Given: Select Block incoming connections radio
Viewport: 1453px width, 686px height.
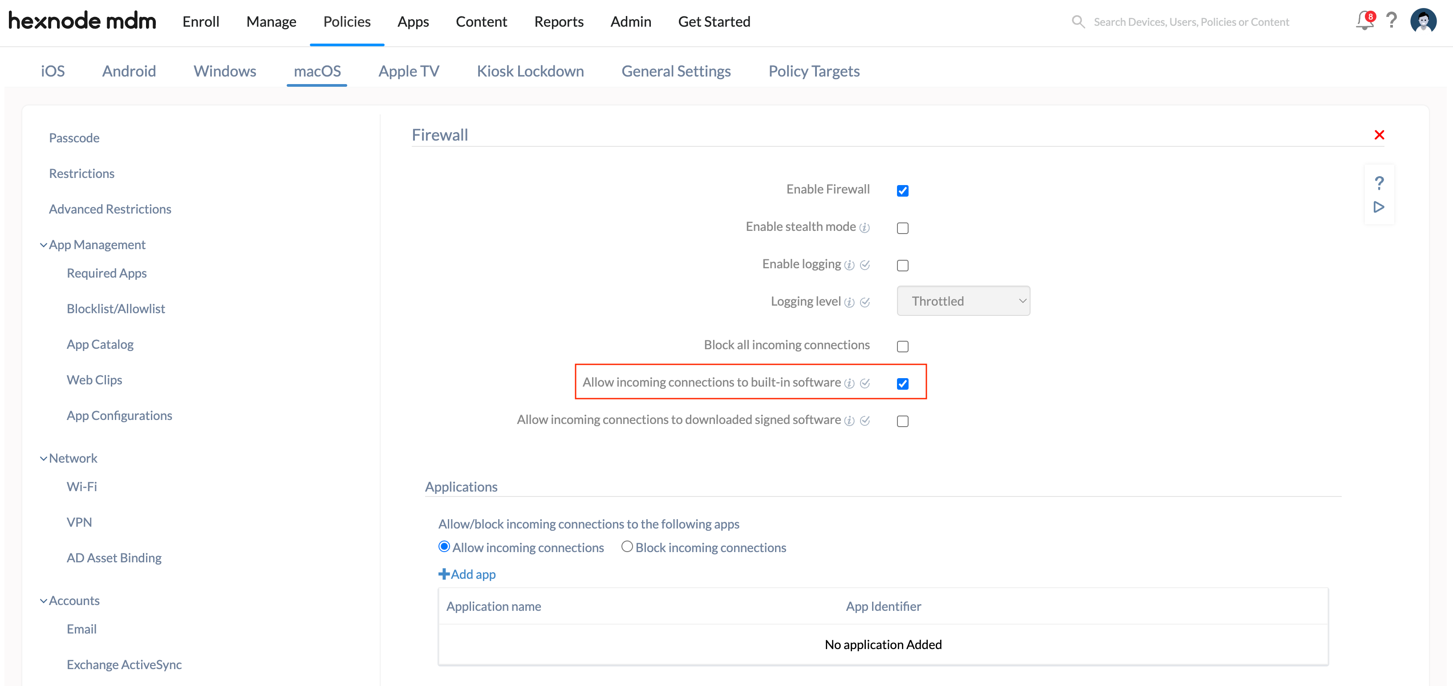Looking at the screenshot, I should coord(627,547).
